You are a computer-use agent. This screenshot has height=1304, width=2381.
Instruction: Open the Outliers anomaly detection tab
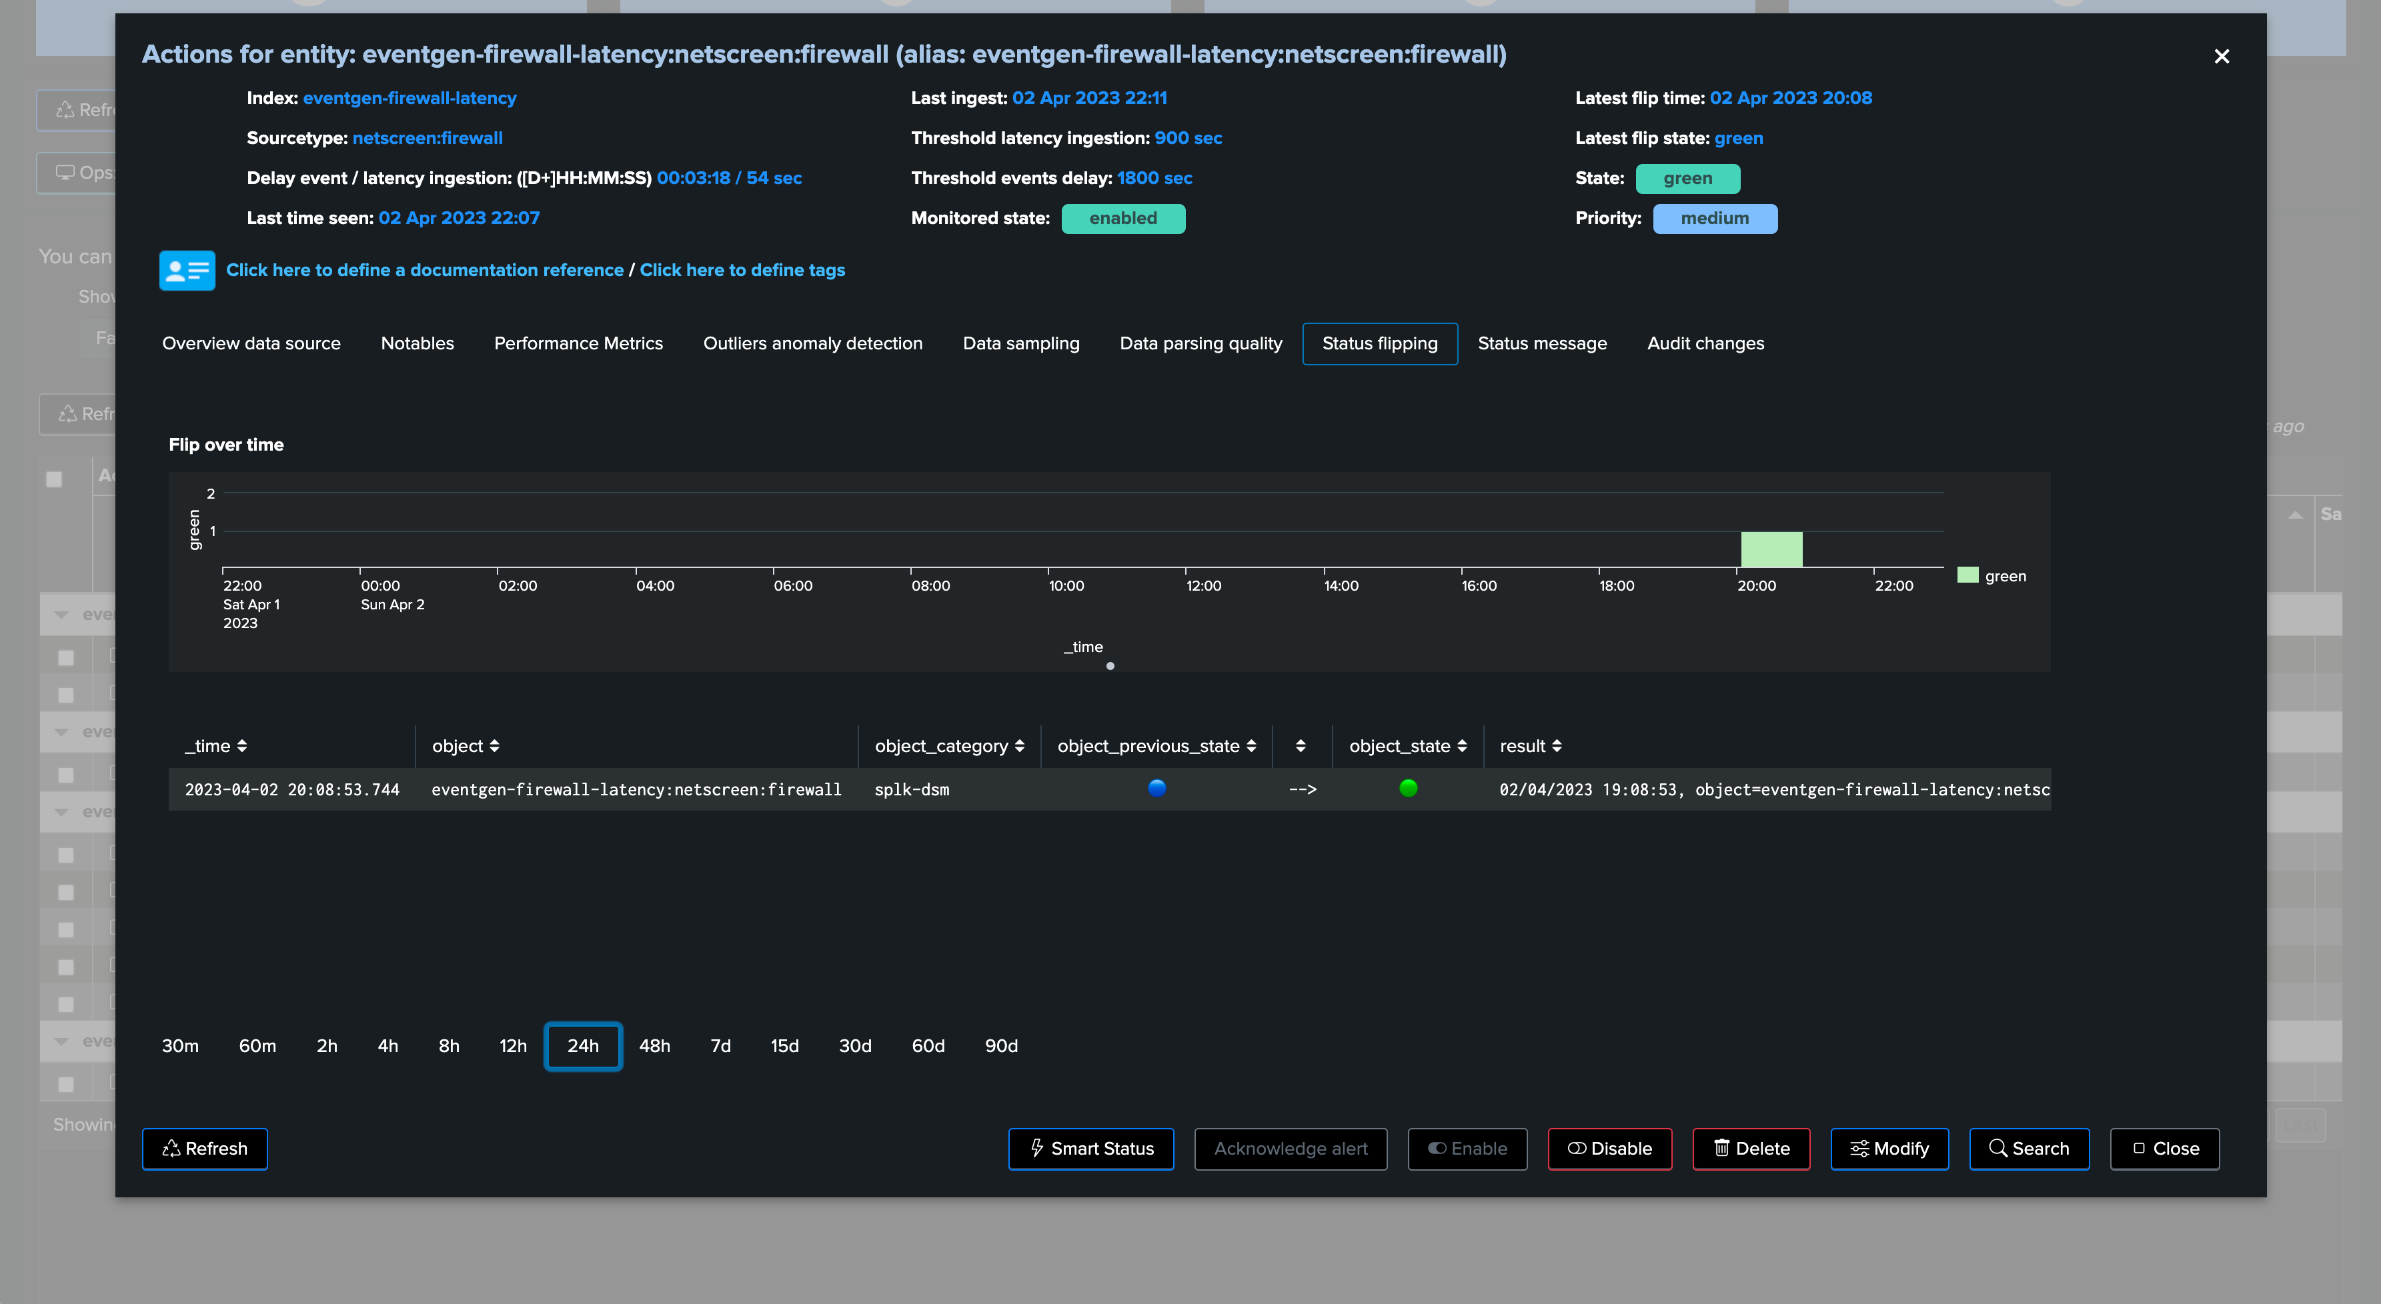[812, 343]
